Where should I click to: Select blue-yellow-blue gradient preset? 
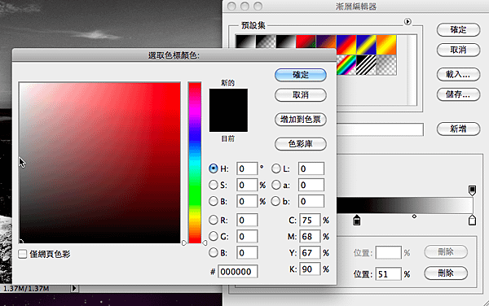367,45
